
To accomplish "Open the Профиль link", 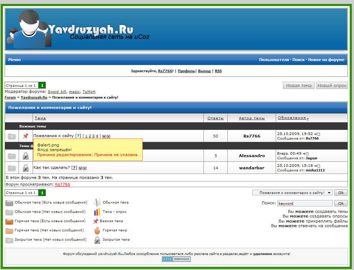I will click(x=186, y=71).
